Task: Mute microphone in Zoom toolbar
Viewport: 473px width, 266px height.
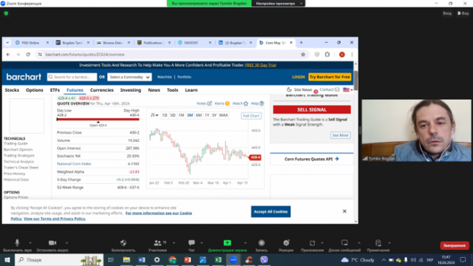Action: point(17,243)
